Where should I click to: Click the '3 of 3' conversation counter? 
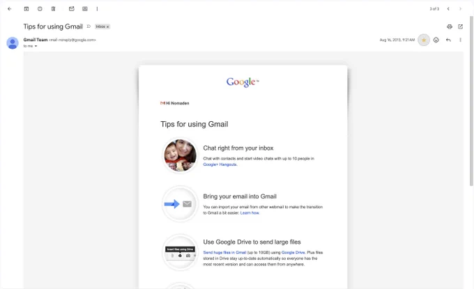(434, 9)
